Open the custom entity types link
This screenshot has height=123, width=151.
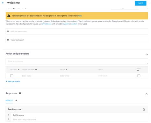(x=74, y=24)
